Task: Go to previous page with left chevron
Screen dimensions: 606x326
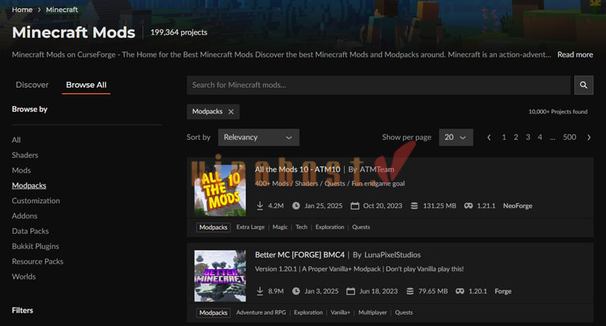Action: [x=489, y=138]
